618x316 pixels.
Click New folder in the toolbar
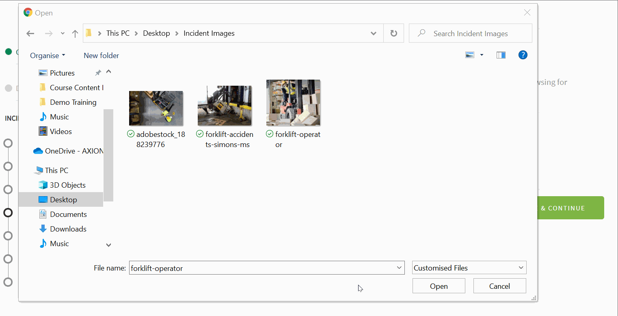tap(101, 56)
